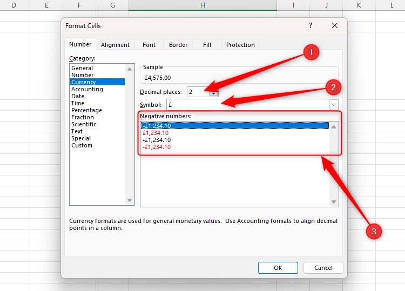Select column J header in the spreadsheet
This screenshot has height=291, width=405.
326,5
